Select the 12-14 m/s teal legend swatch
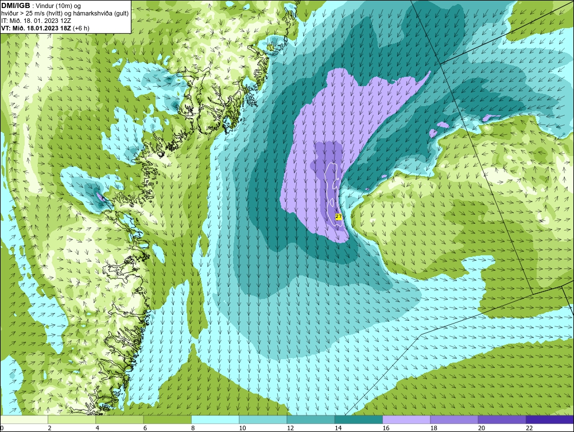 point(311,419)
